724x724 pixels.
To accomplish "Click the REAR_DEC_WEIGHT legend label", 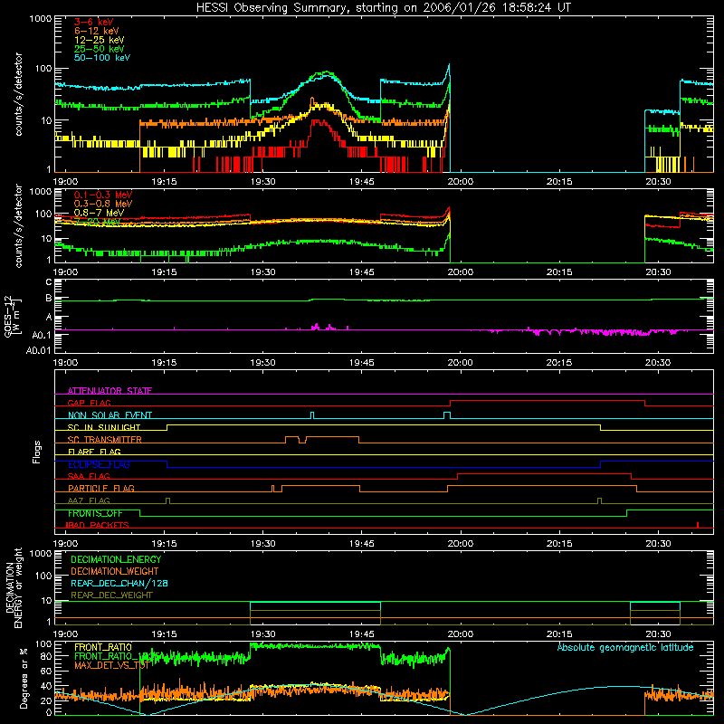I will [x=111, y=595].
